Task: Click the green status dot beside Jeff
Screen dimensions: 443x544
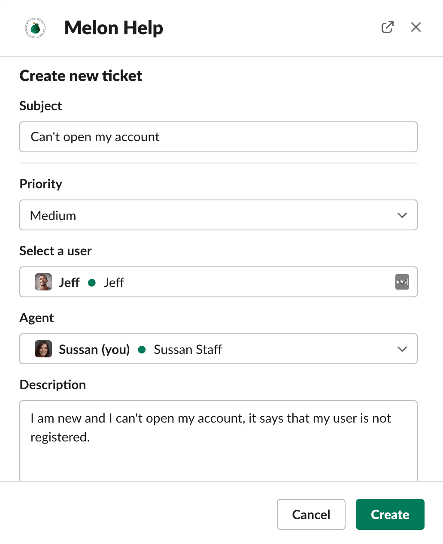Action: [x=92, y=282]
